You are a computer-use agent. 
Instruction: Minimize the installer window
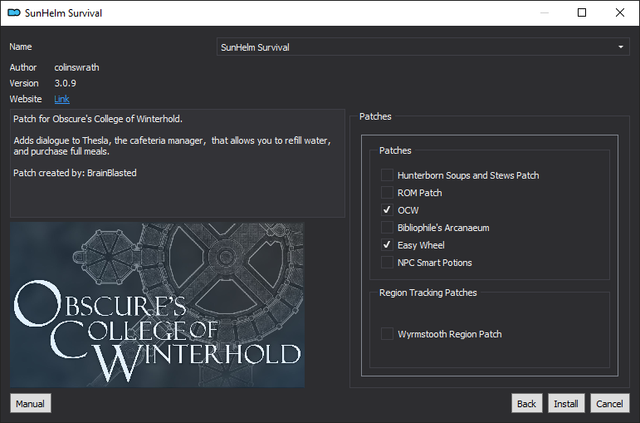coord(545,12)
